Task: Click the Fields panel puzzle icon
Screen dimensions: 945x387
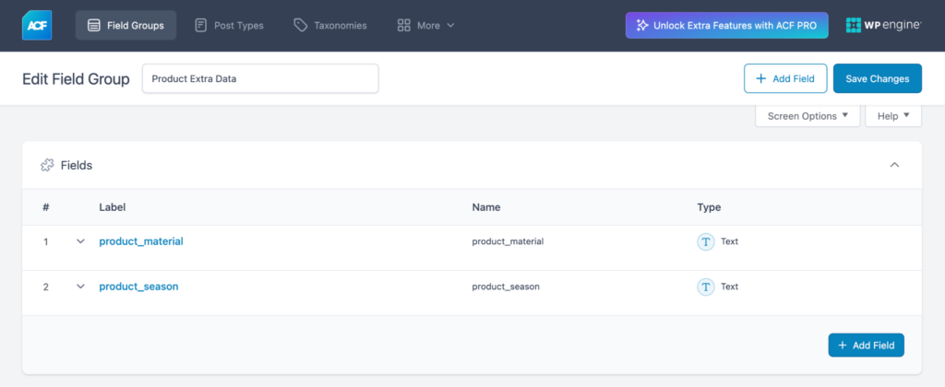Action: pos(47,166)
